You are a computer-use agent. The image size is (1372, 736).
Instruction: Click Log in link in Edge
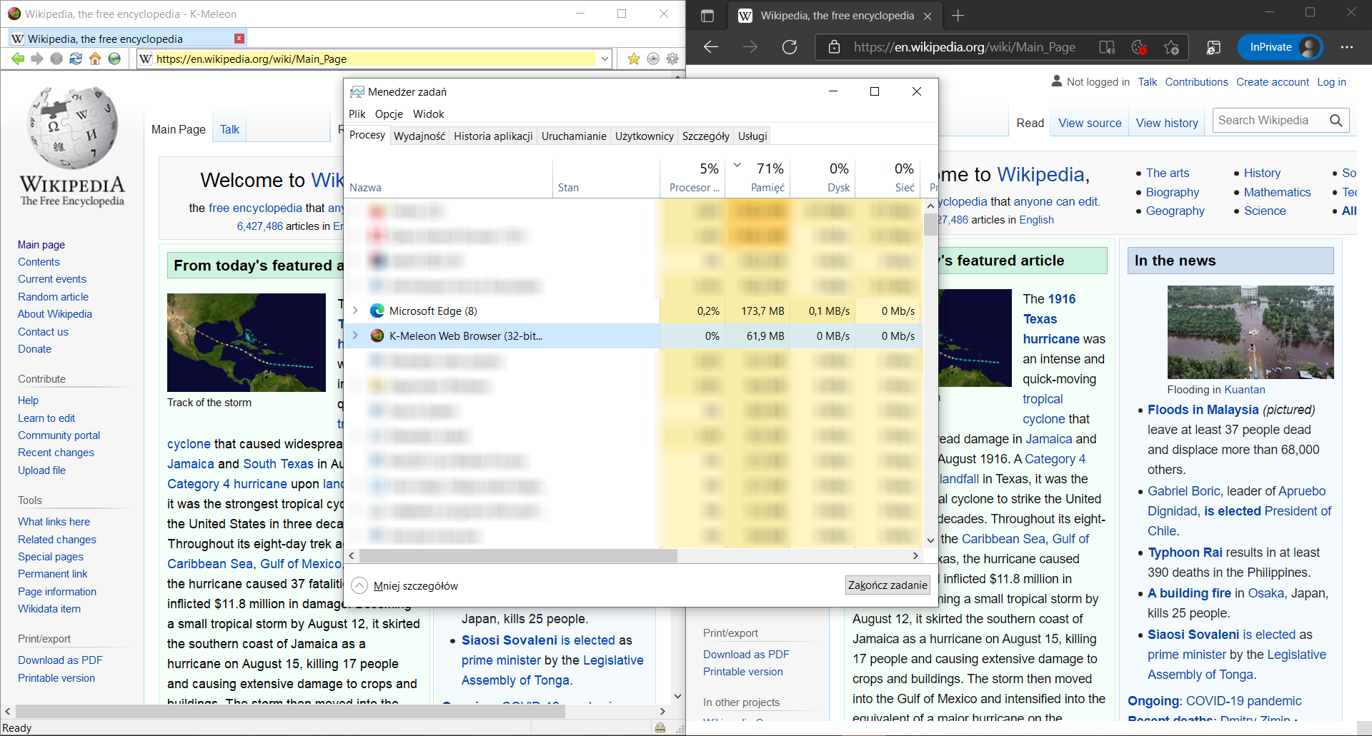(1331, 82)
